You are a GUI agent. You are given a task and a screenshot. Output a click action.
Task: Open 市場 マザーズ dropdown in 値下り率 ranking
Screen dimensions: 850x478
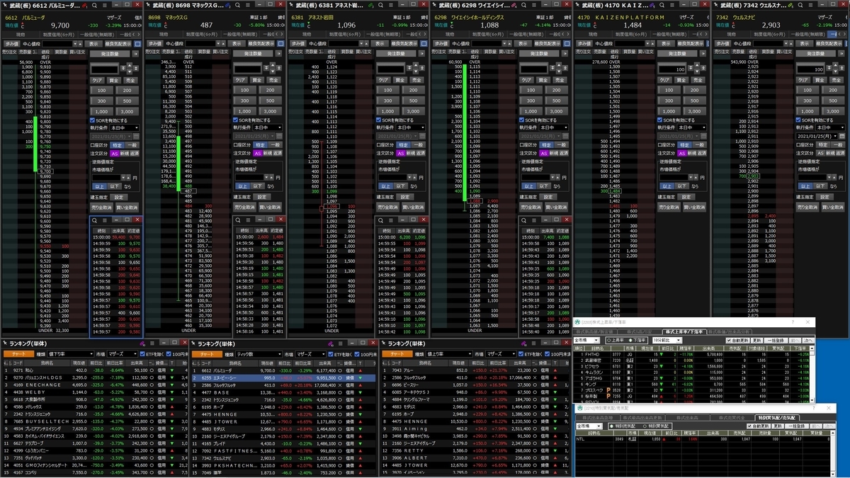click(122, 354)
